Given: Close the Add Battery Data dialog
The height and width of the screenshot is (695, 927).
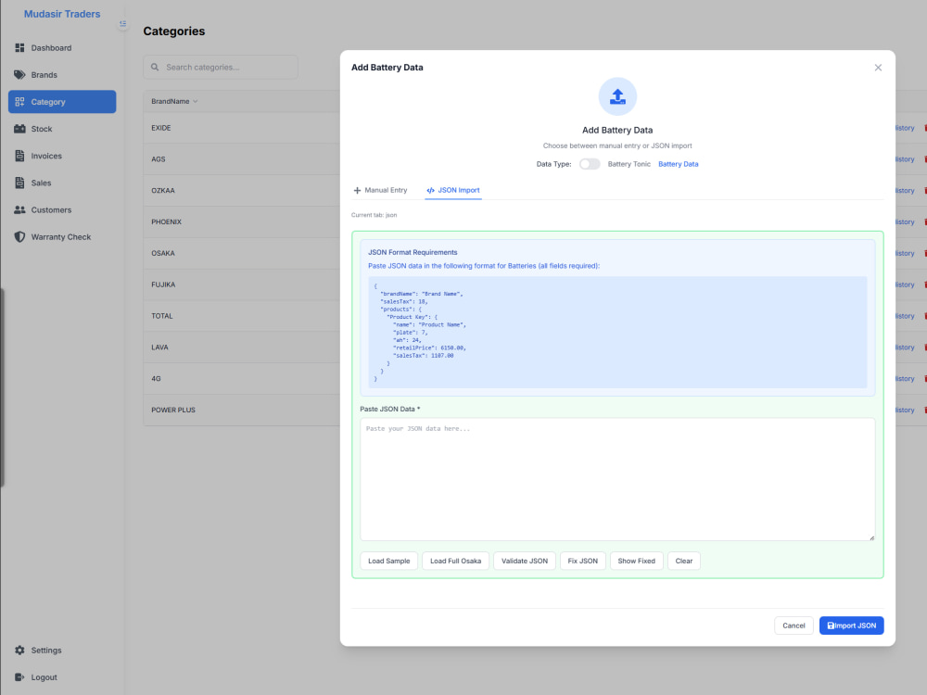Looking at the screenshot, I should click(878, 68).
